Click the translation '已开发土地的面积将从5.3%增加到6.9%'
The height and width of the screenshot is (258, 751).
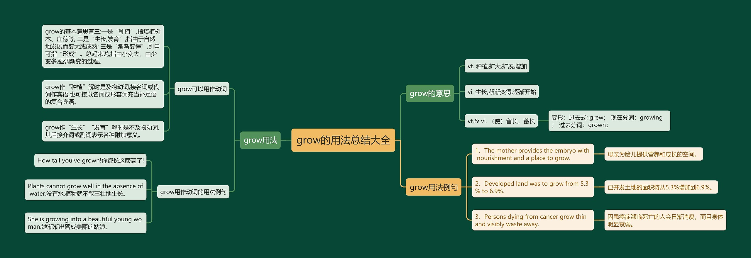point(661,187)
